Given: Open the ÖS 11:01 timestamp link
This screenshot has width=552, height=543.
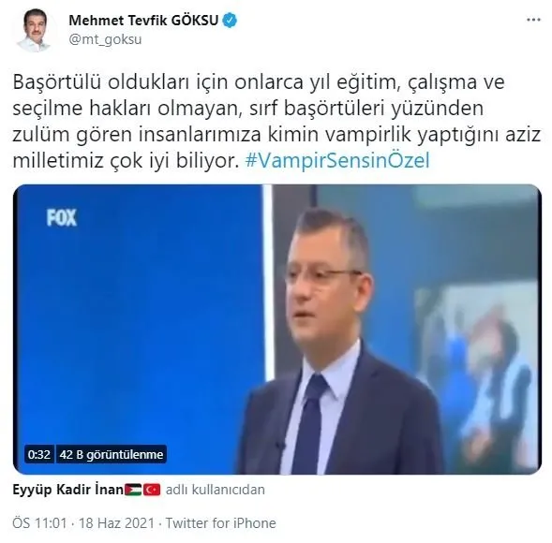Looking at the screenshot, I should pos(39,523).
